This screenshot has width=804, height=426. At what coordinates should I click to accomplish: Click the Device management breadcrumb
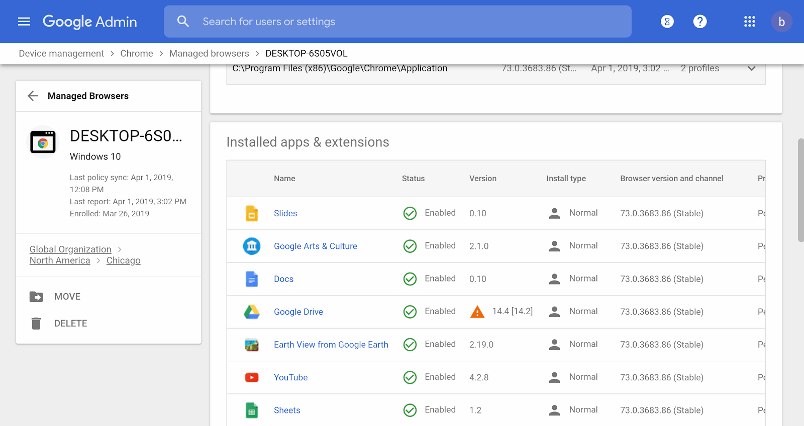pyautogui.click(x=61, y=53)
